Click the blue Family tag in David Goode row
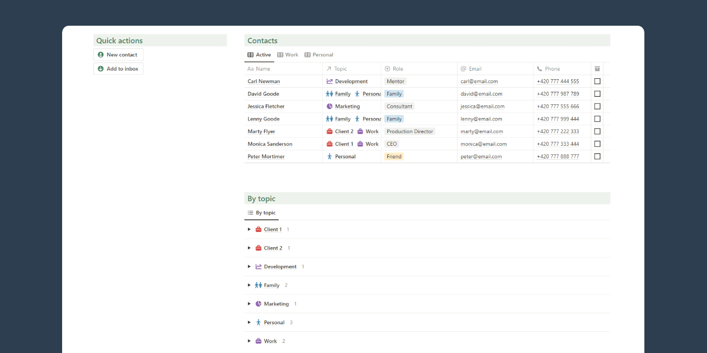Screen dimensions: 707x353 pos(394,94)
